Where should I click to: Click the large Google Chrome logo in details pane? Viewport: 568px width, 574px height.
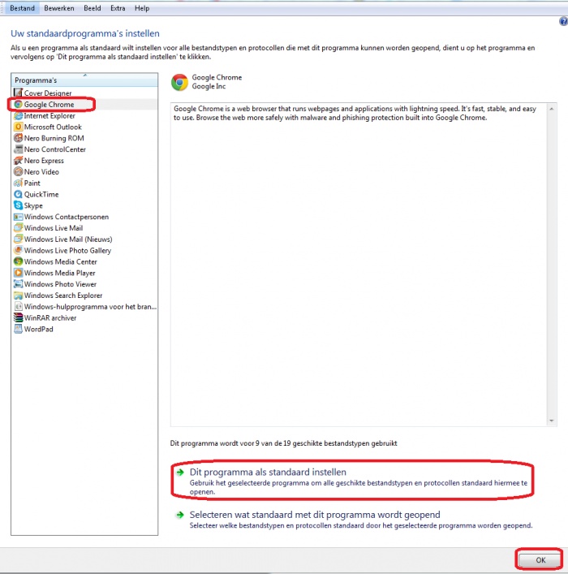click(x=179, y=82)
